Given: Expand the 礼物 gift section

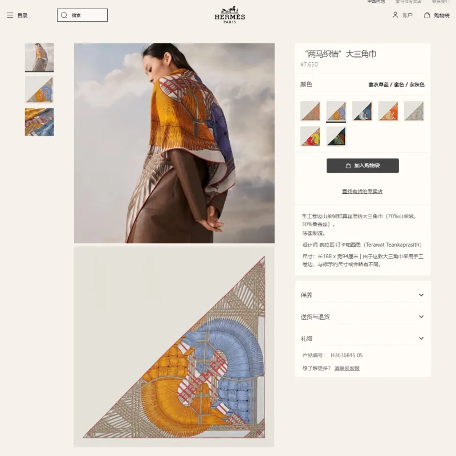Looking at the screenshot, I should coord(363,338).
